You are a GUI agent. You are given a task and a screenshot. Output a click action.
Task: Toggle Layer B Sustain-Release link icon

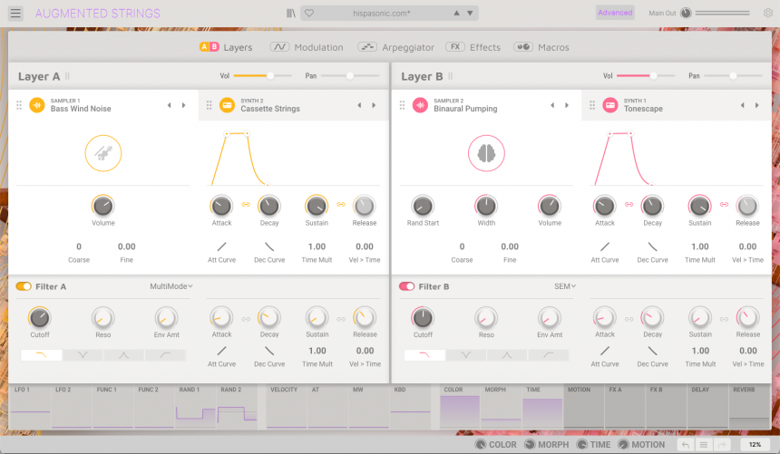[x=725, y=205]
